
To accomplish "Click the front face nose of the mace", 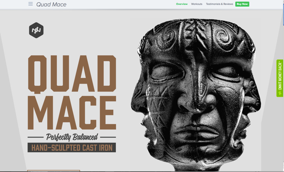I will (197, 101).
